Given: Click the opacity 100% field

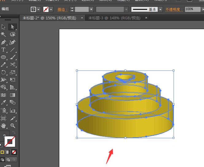Looking at the screenshot, I should tap(193, 9).
